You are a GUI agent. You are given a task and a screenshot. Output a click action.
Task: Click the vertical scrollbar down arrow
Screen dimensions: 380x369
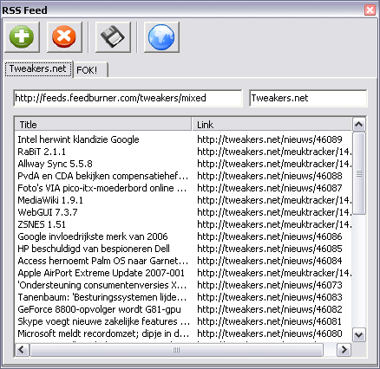coord(359,335)
